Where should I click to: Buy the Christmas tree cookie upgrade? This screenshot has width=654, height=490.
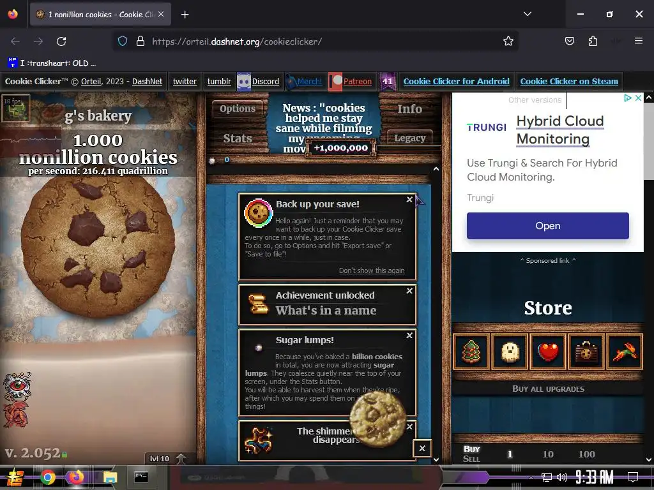click(x=471, y=352)
